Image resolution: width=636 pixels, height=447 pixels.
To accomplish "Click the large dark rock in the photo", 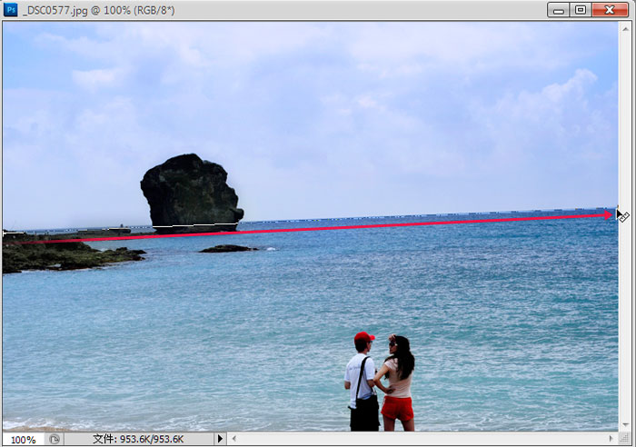I will click(x=191, y=192).
